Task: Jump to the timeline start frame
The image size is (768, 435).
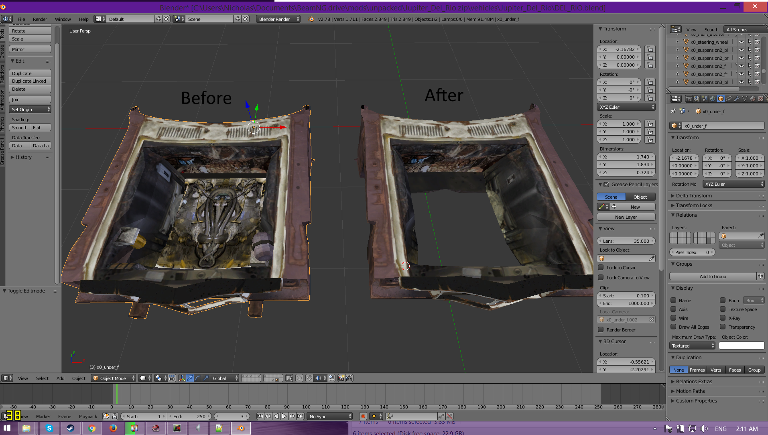Action: (260, 416)
